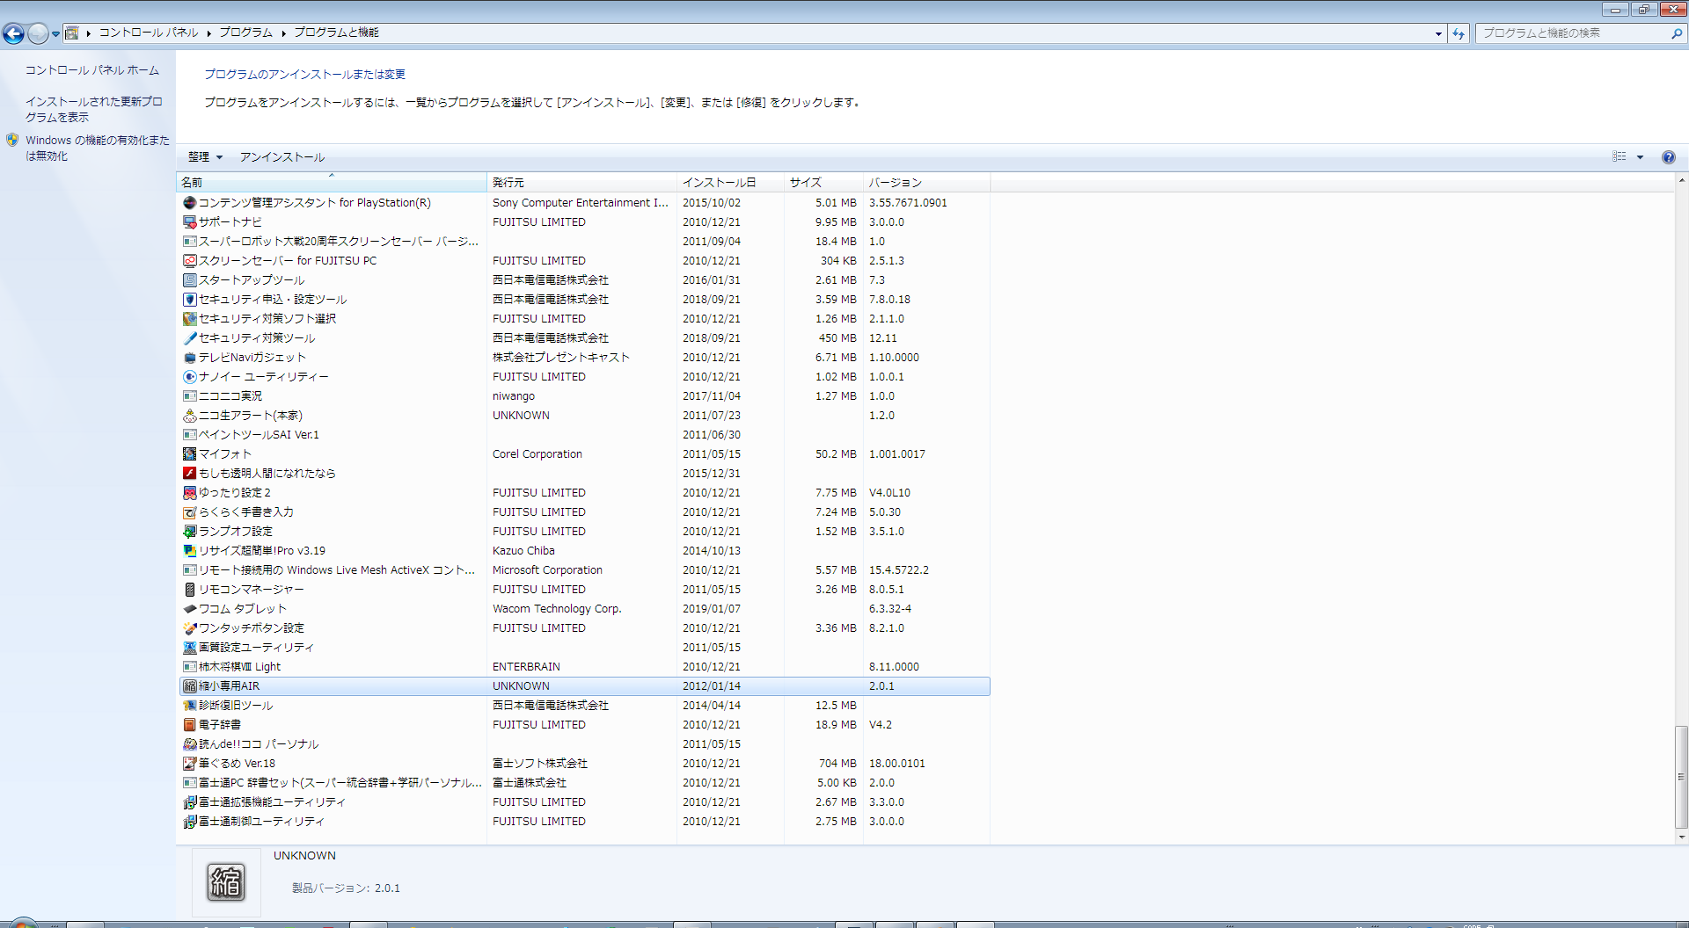Click the テレビNaviガジェット icon

point(189,358)
